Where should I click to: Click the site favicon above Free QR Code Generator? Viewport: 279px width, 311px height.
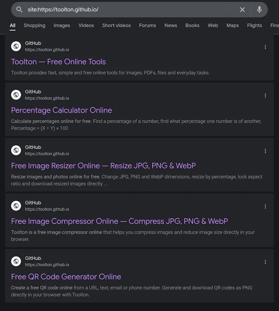click(16, 261)
